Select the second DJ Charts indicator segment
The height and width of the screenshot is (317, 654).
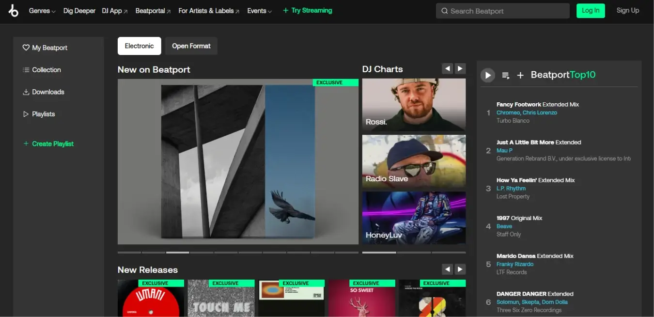[x=414, y=253]
